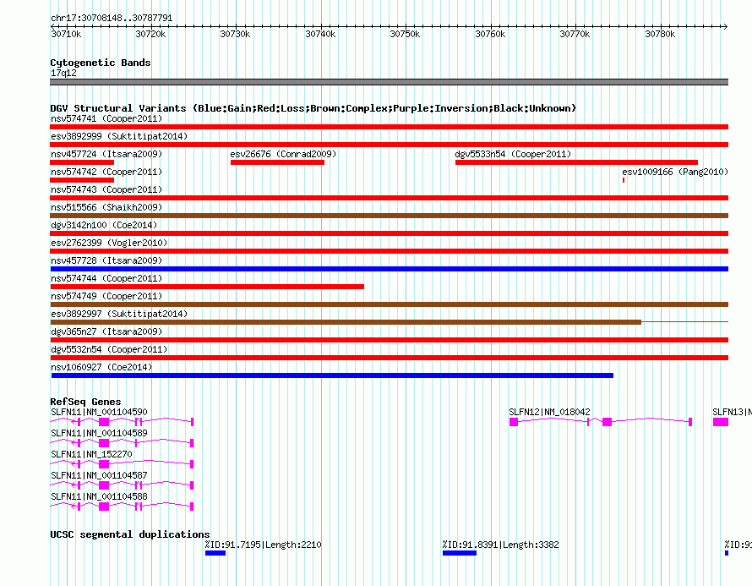Select the 17q12 band label
Viewport: 752px width, 586px height.
click(63, 73)
